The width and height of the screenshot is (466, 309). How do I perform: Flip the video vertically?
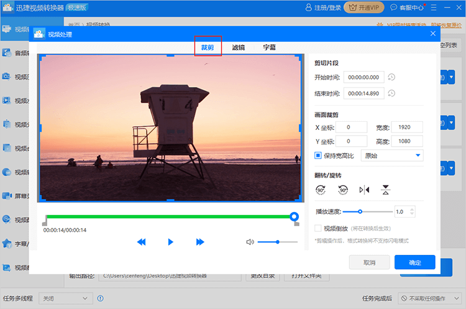pyautogui.click(x=385, y=190)
